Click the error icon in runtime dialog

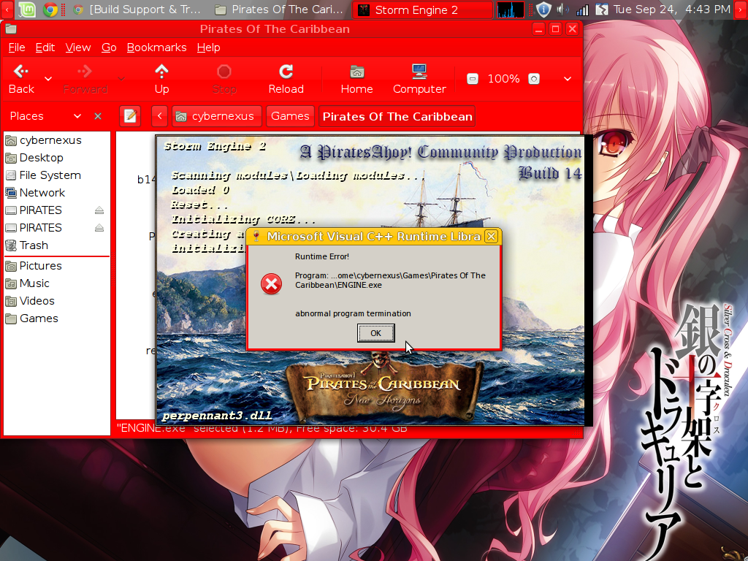(271, 284)
